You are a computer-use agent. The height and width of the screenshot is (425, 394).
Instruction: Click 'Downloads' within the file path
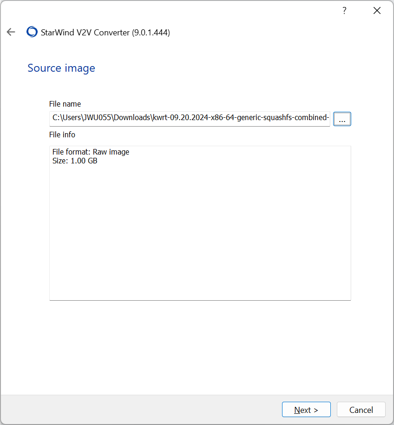point(132,118)
